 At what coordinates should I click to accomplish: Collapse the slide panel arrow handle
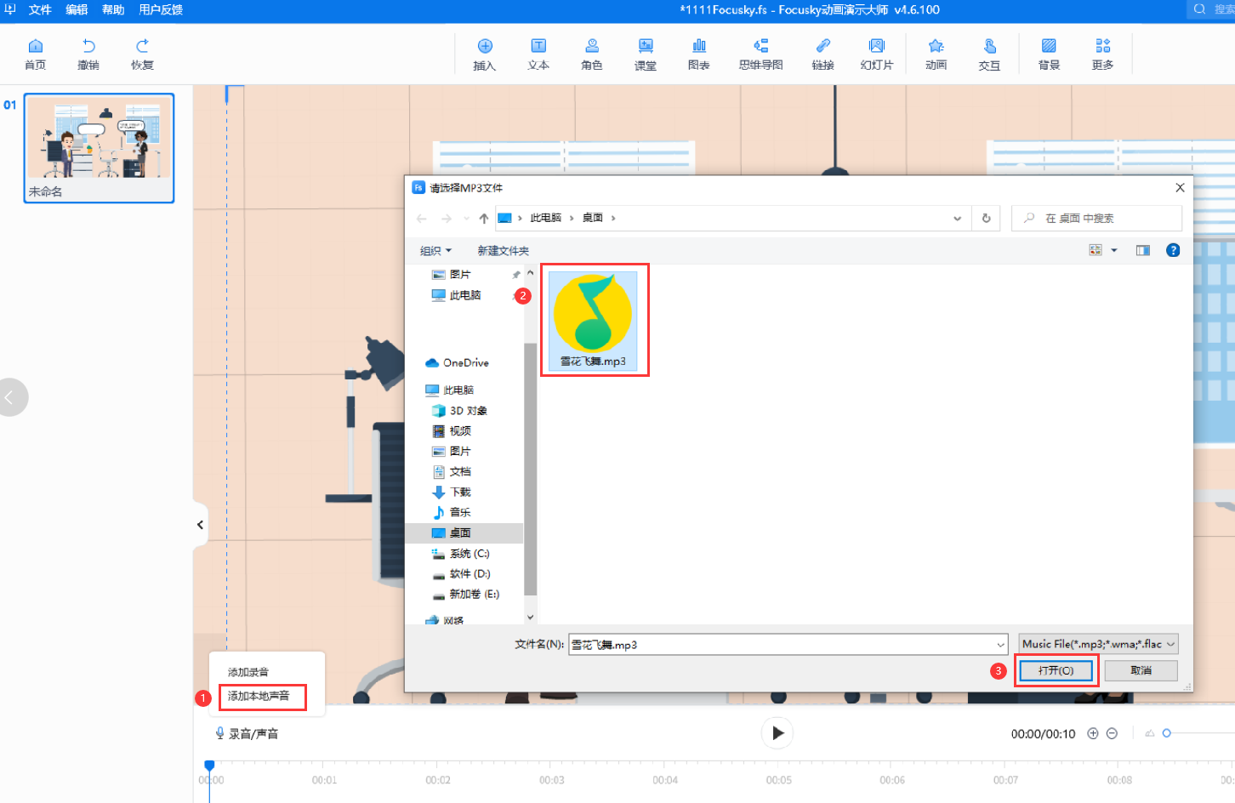pyautogui.click(x=201, y=525)
